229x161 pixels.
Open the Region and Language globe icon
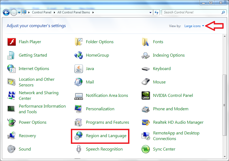(78, 136)
